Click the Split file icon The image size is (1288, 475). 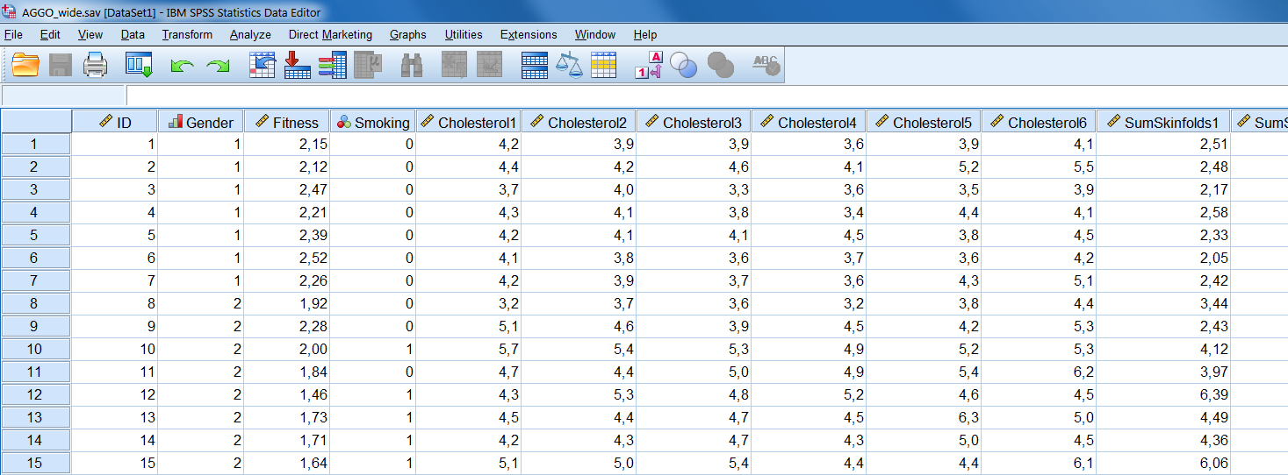[535, 66]
